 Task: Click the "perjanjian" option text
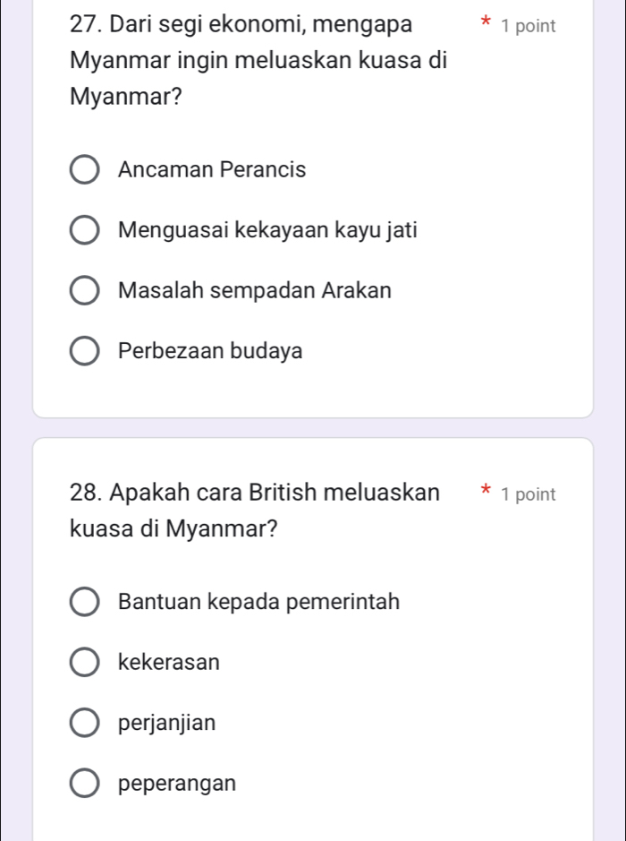[x=166, y=723]
